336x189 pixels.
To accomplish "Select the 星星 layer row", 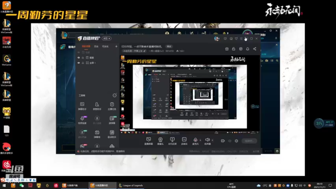I will tap(97, 58).
